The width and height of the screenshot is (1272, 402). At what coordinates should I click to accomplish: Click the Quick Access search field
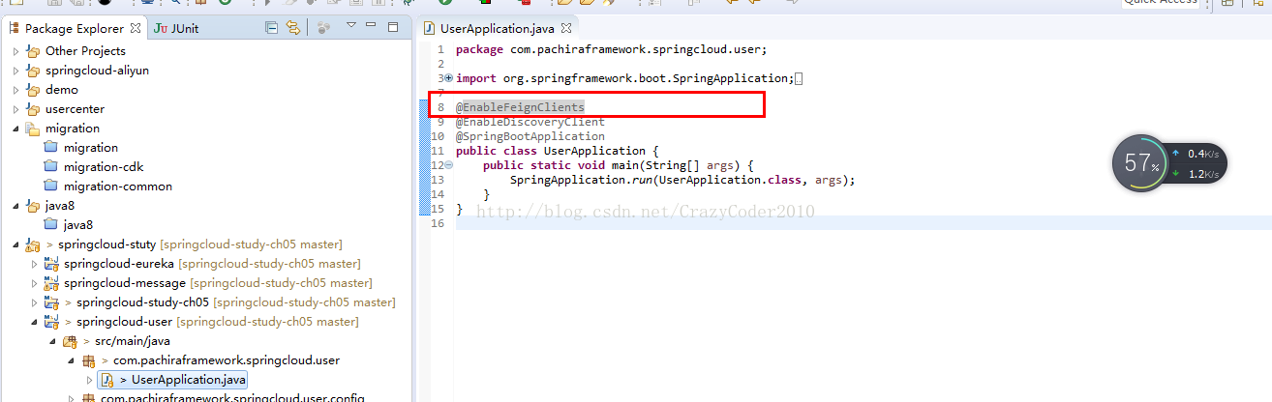1160,3
